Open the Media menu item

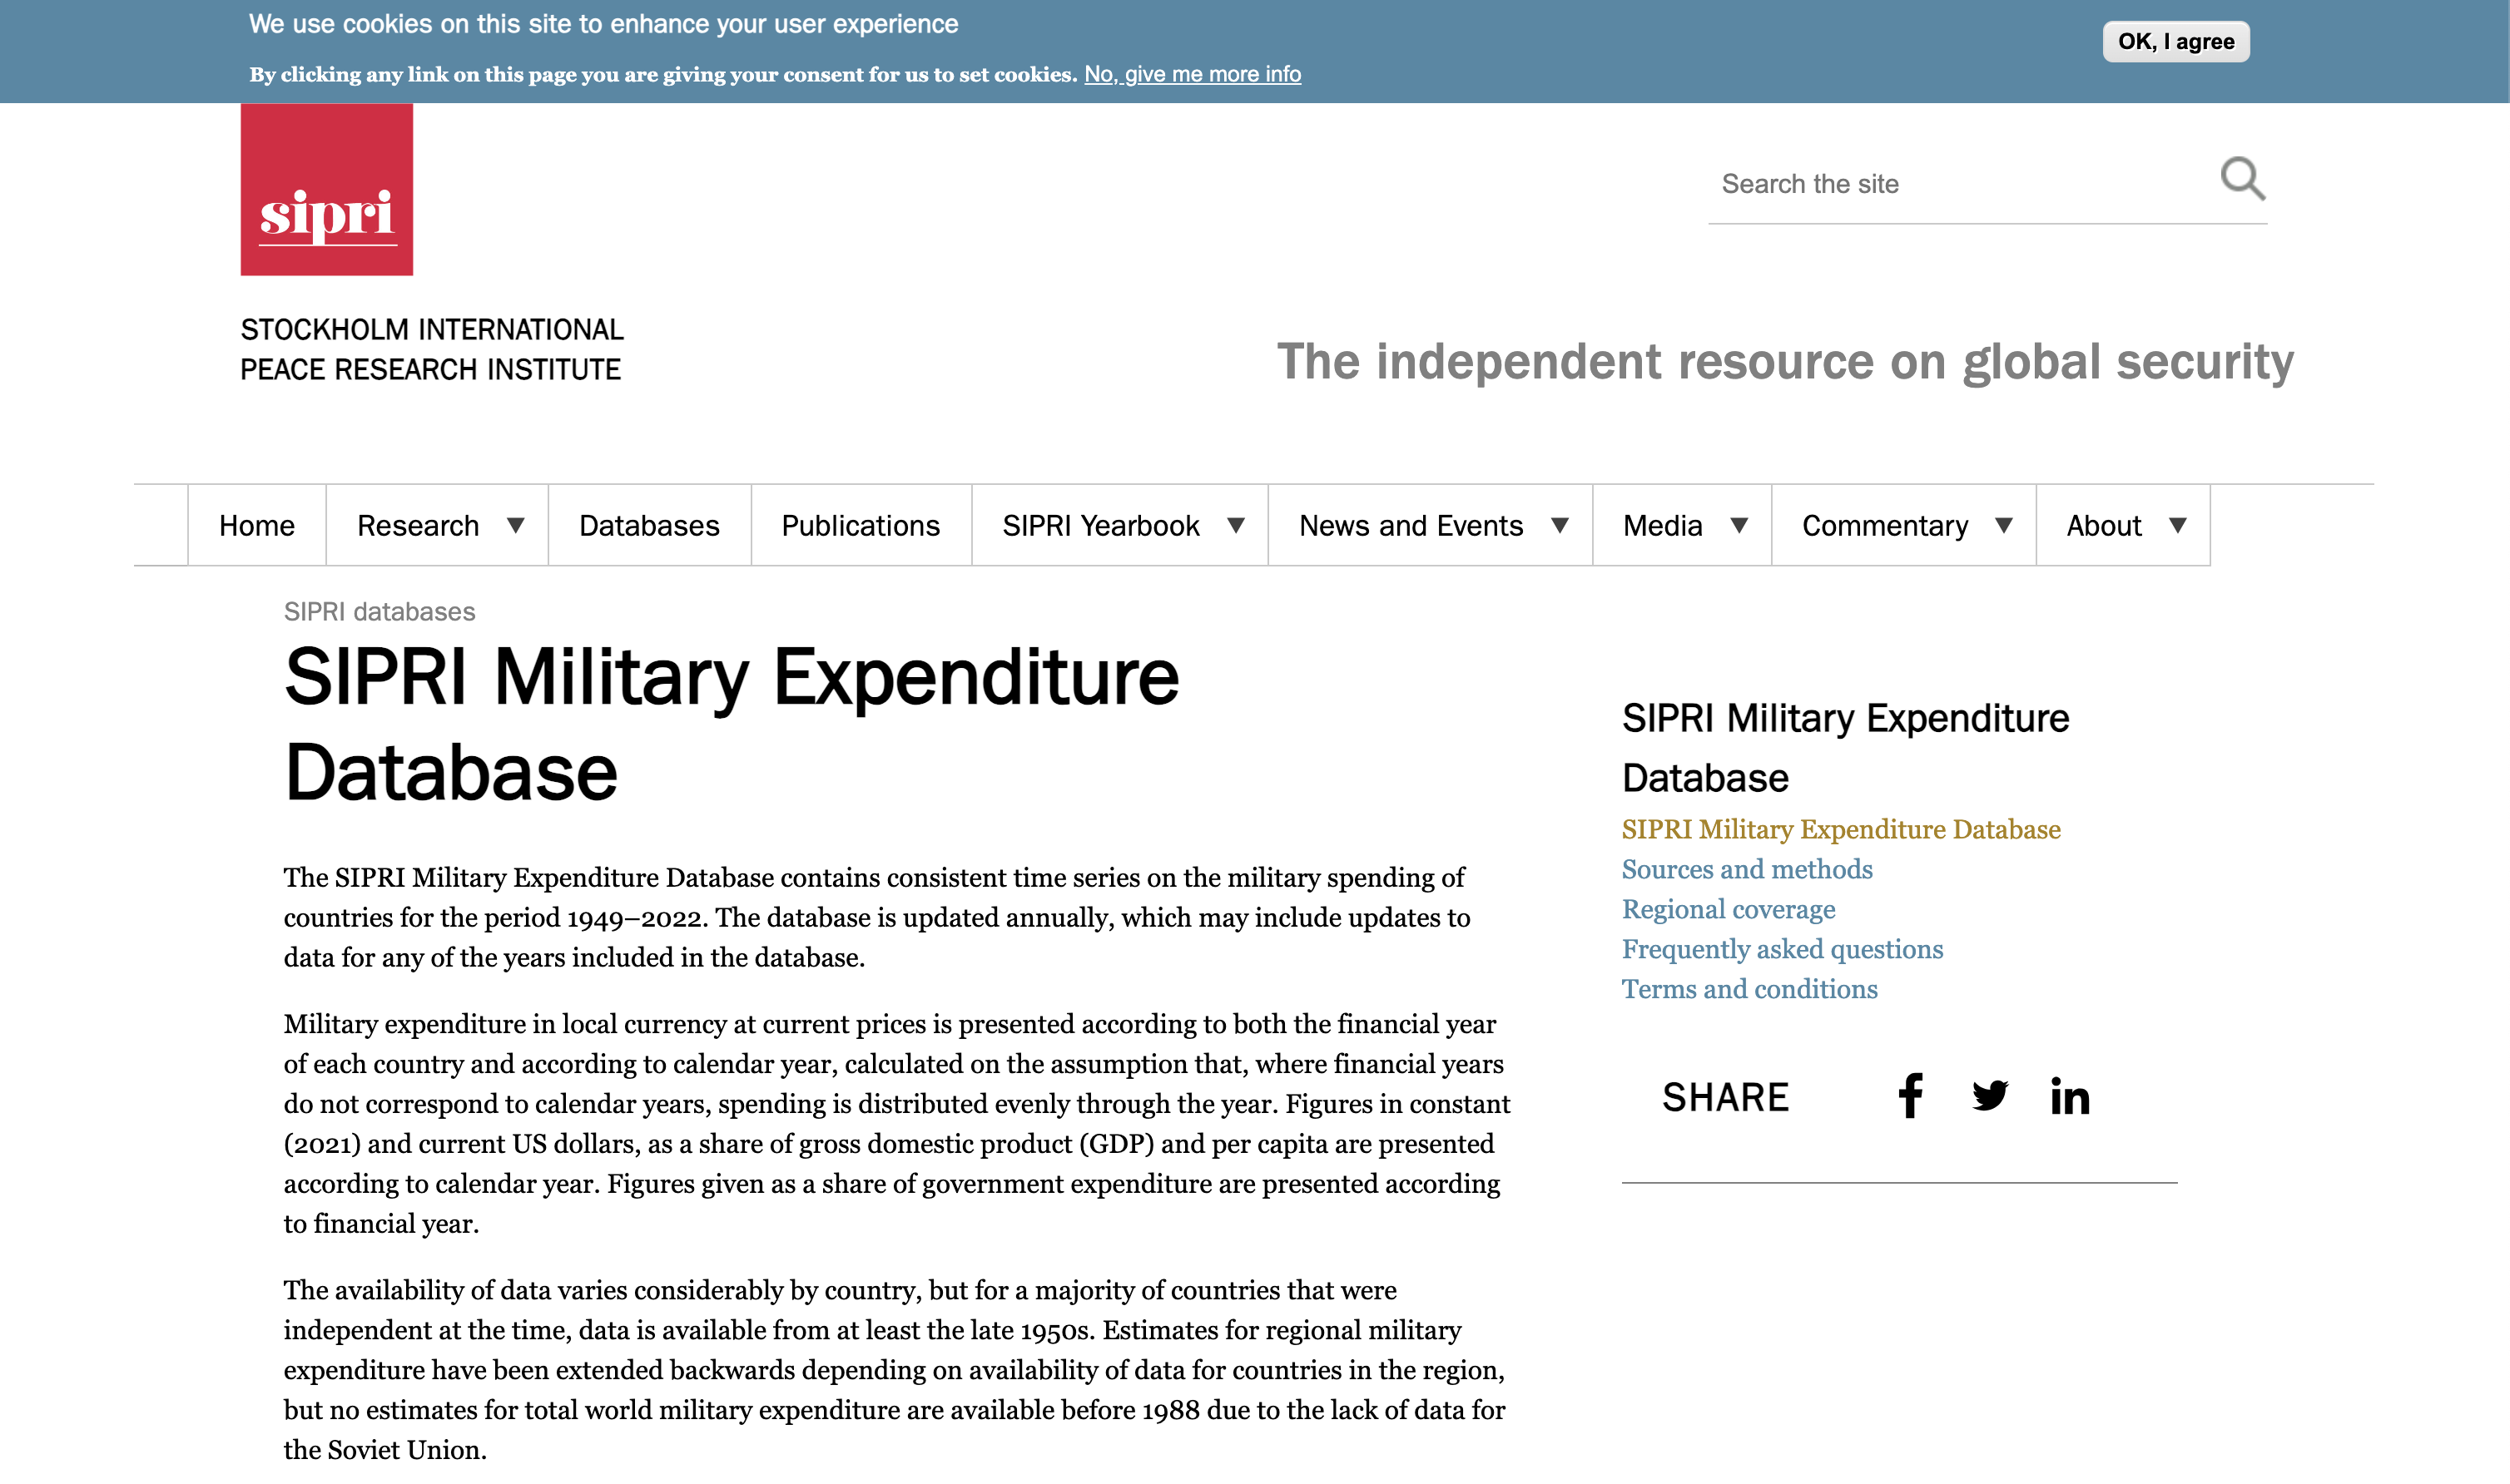(1663, 525)
